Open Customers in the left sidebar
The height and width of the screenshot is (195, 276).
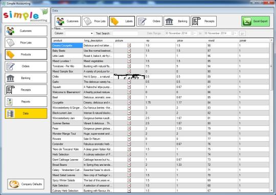click(x=26, y=31)
